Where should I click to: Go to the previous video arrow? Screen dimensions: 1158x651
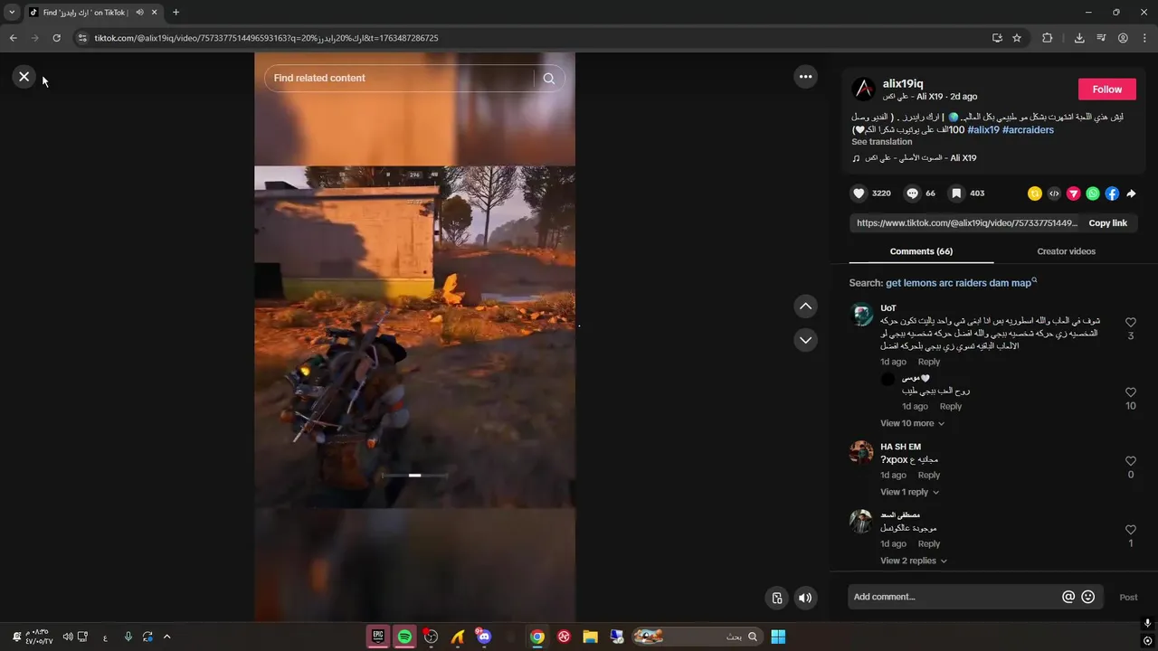click(x=805, y=307)
